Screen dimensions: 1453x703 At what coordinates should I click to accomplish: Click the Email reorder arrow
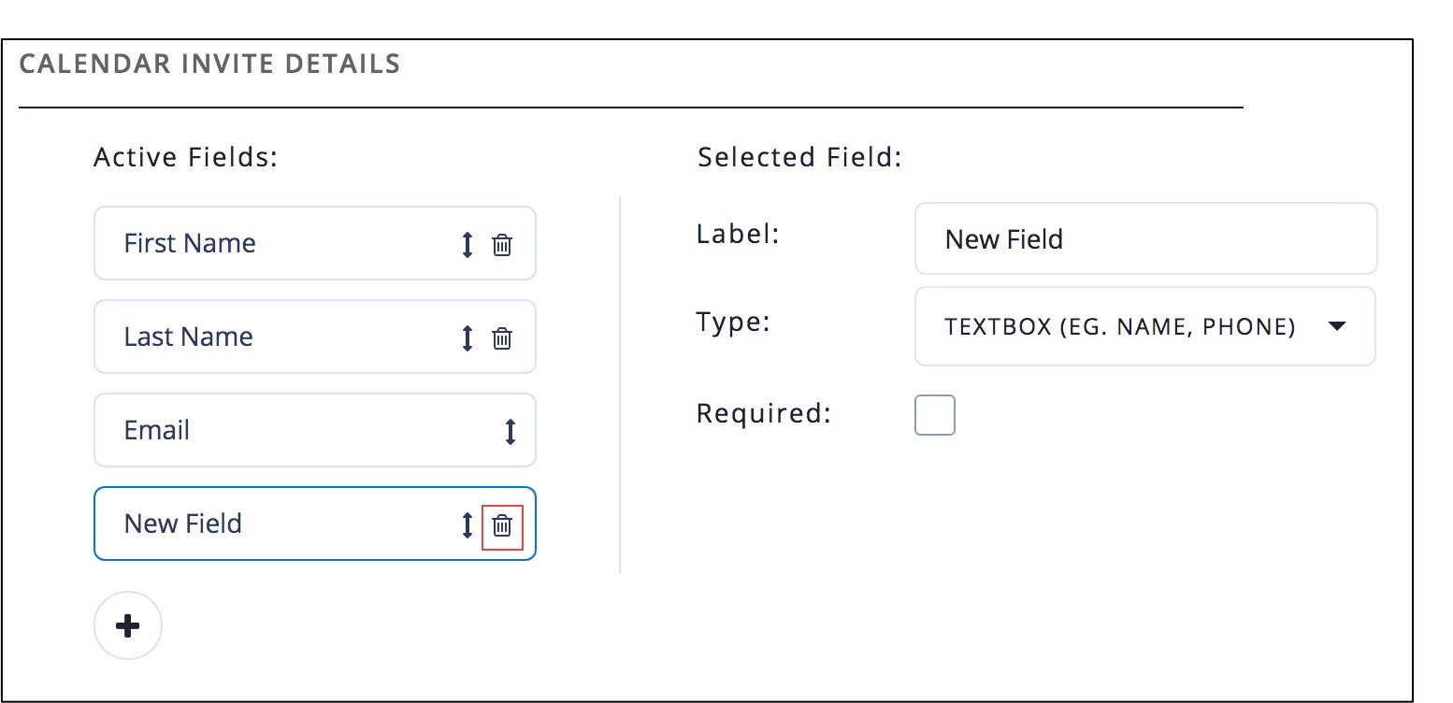(510, 431)
